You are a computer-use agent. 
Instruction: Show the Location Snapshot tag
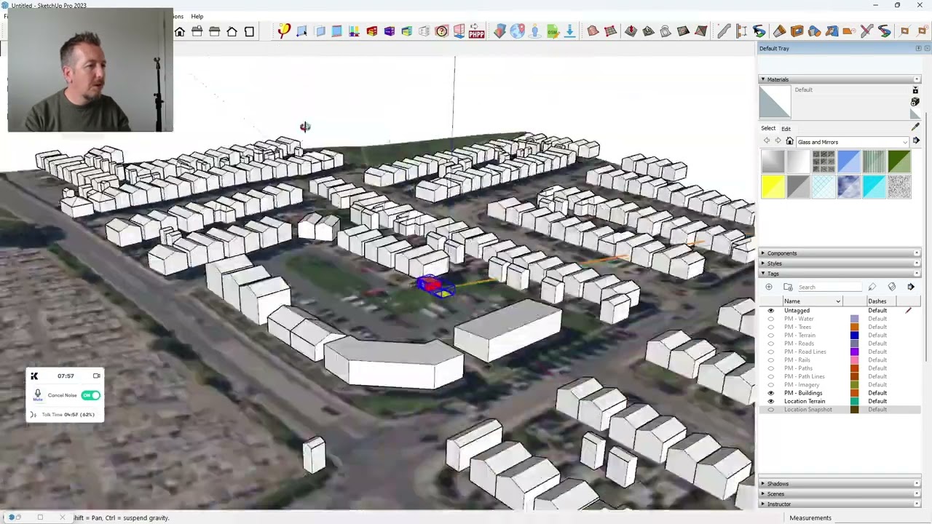click(771, 410)
